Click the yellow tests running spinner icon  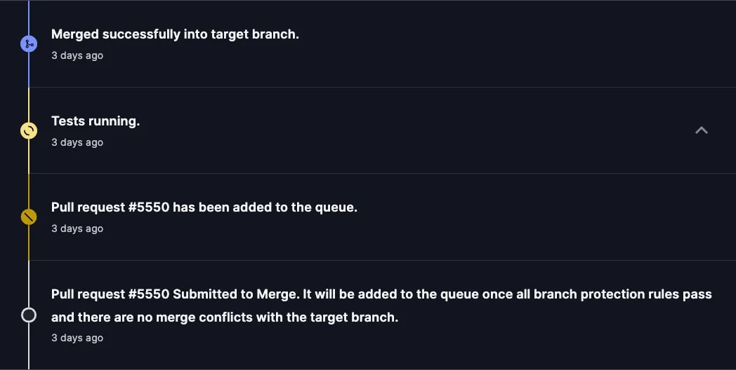click(x=29, y=130)
